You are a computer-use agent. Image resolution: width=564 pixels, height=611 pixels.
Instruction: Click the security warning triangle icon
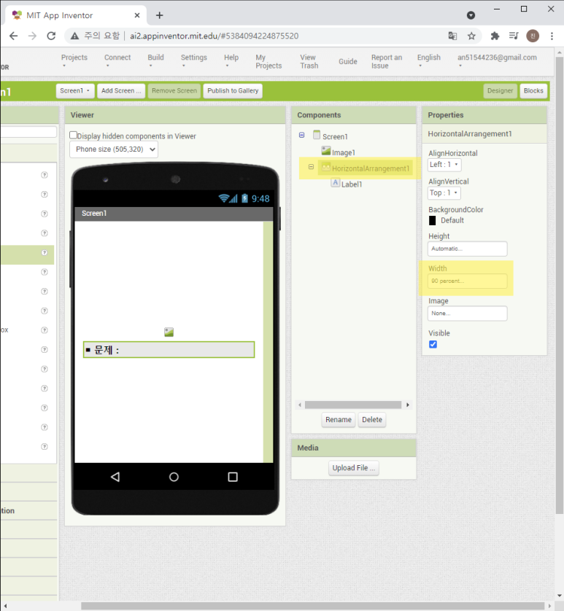(74, 36)
